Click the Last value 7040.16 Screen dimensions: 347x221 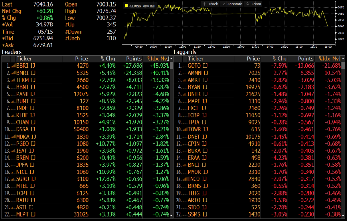43,4
